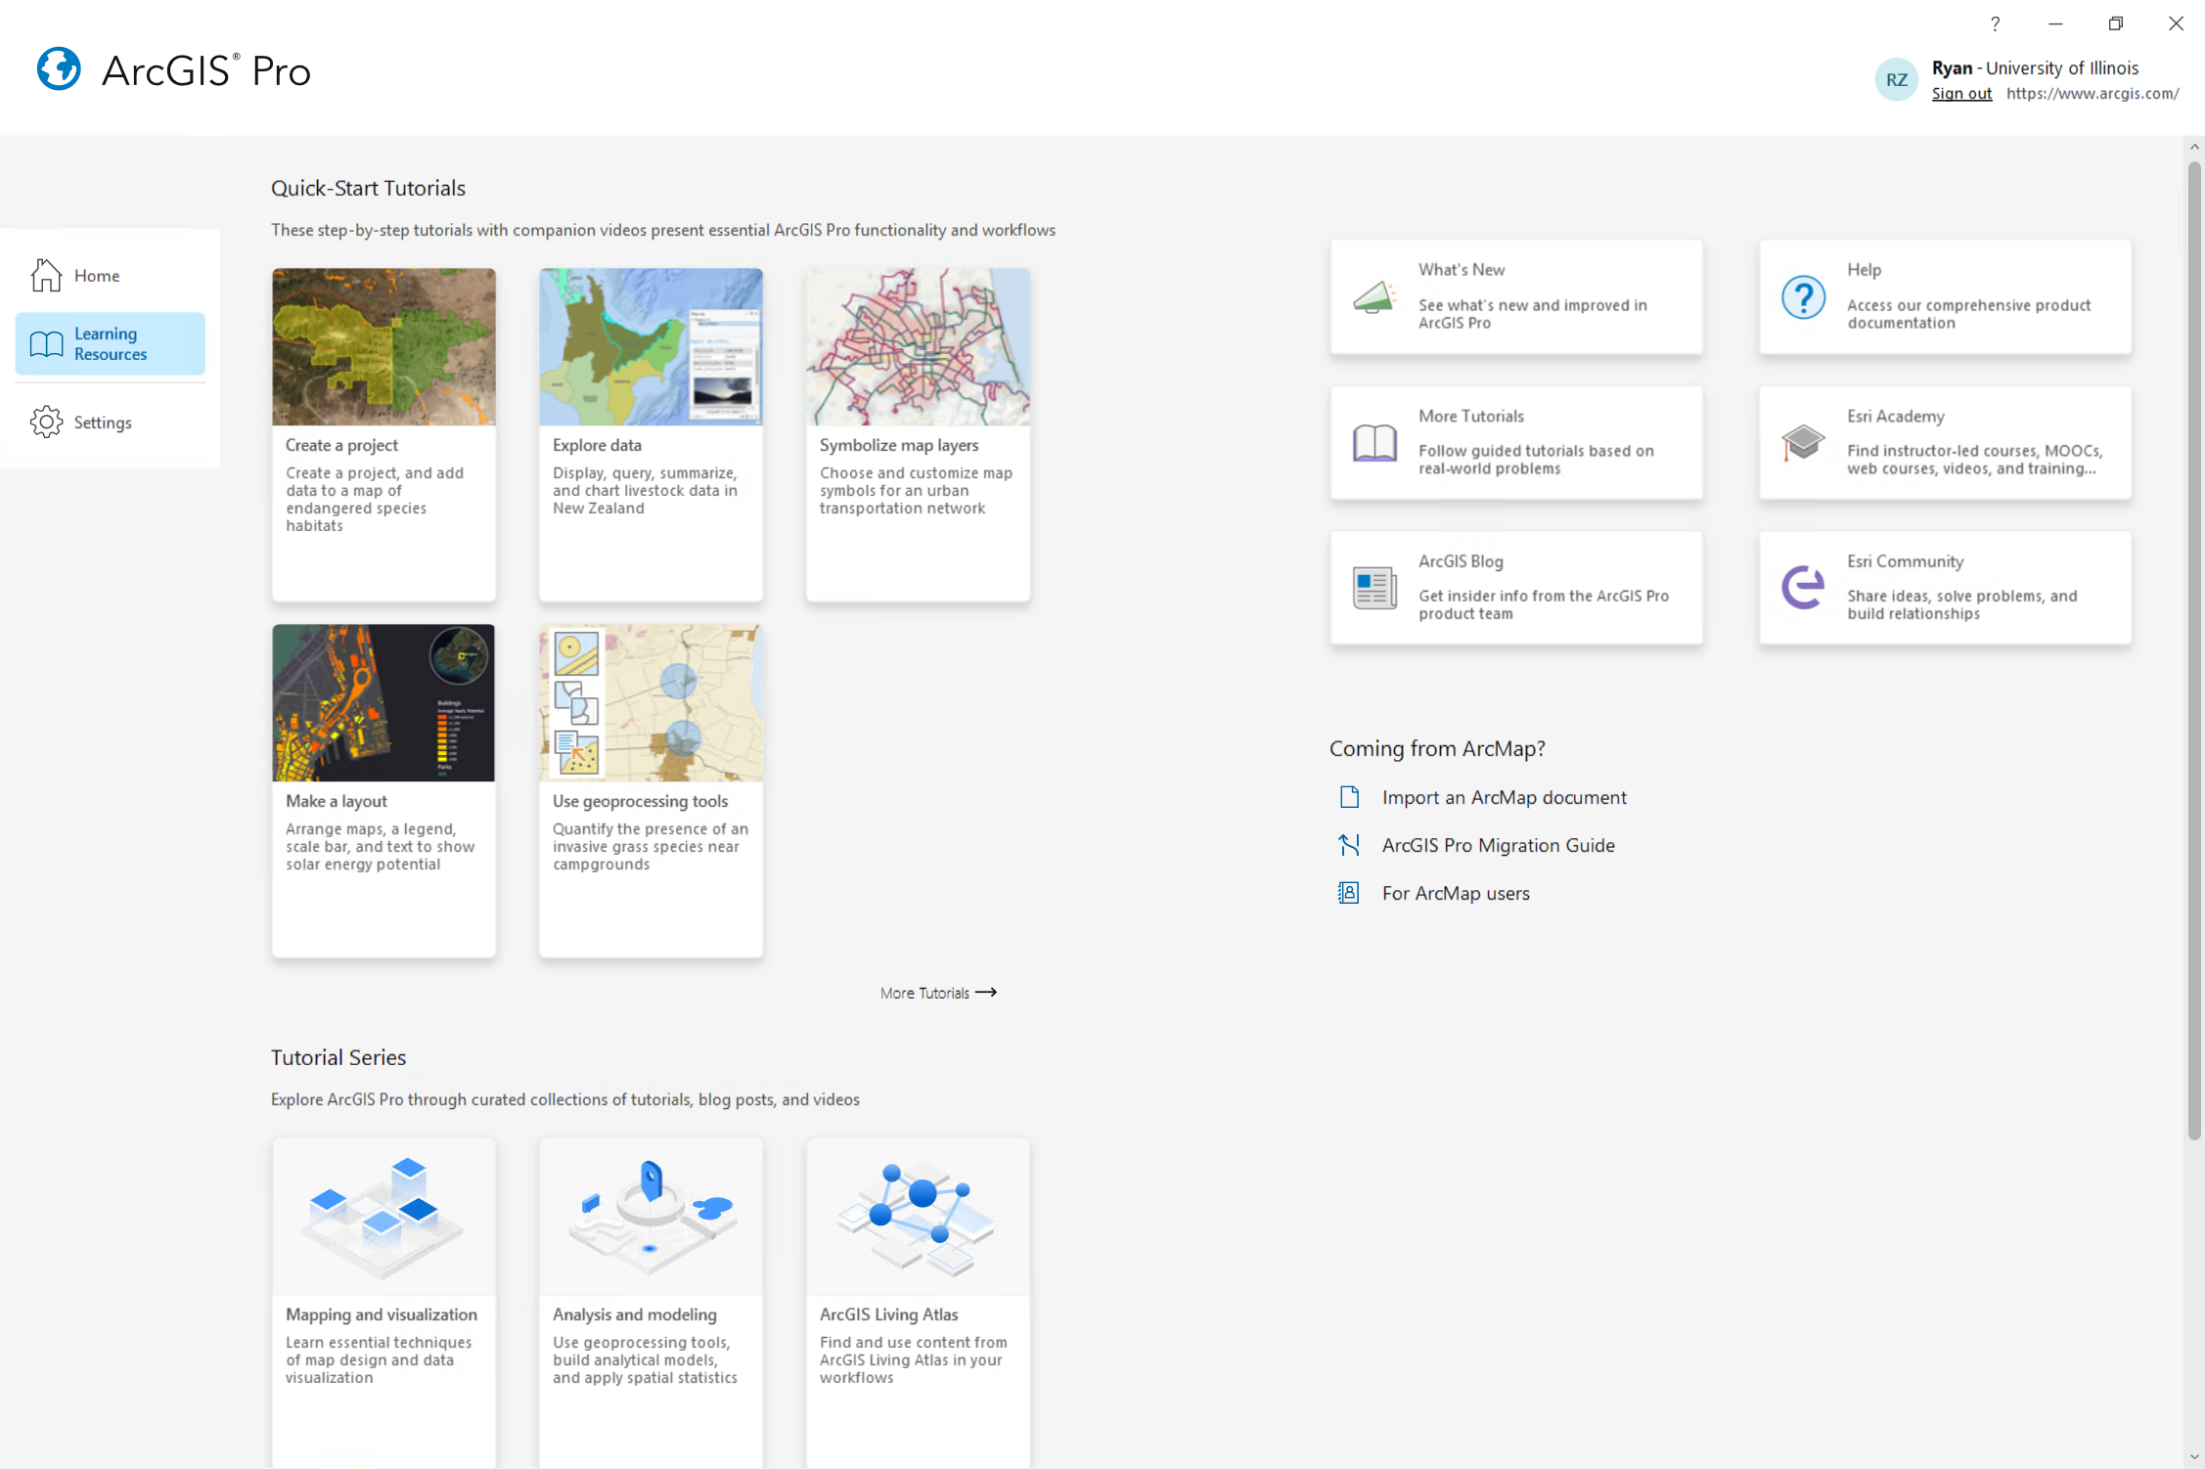Click the Symbolize map layers title text
Screen dimensions: 2205x1469
[899, 445]
